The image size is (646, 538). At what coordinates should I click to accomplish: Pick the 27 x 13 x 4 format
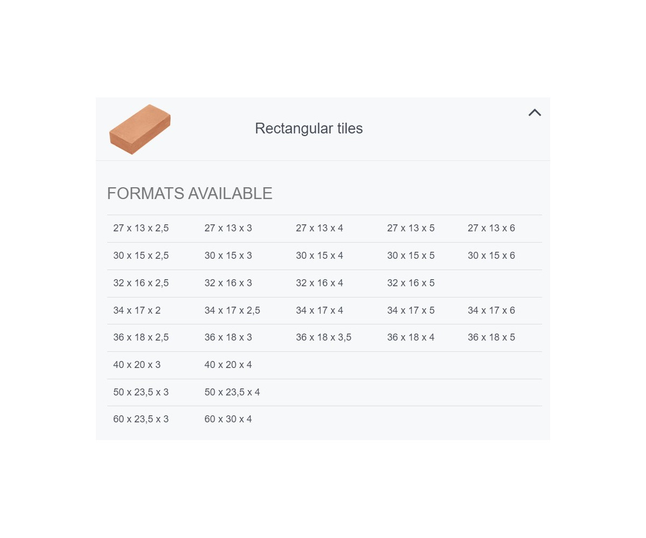click(x=319, y=228)
